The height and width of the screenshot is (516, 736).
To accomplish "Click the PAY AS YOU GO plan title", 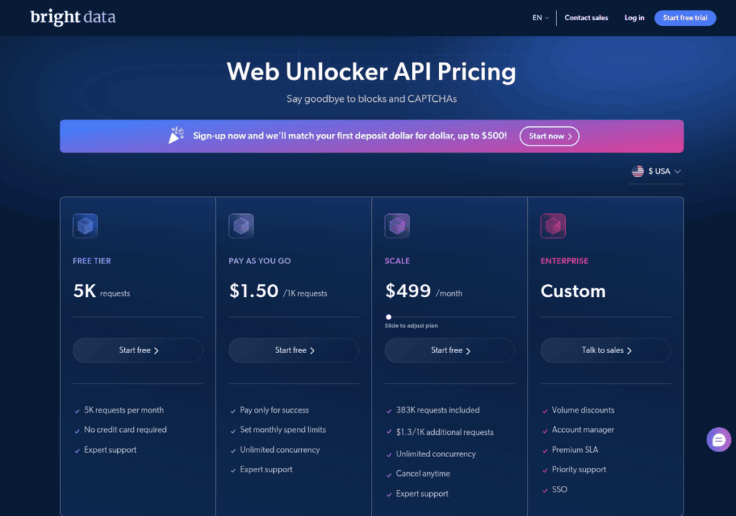I will (259, 261).
